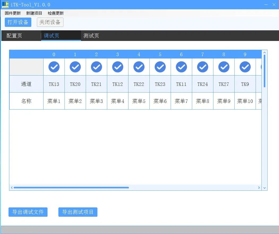Open the 检查更新 menu
This screenshot has height=234, width=279.
click(x=56, y=13)
